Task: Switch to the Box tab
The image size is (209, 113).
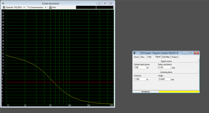Action: click(143, 57)
